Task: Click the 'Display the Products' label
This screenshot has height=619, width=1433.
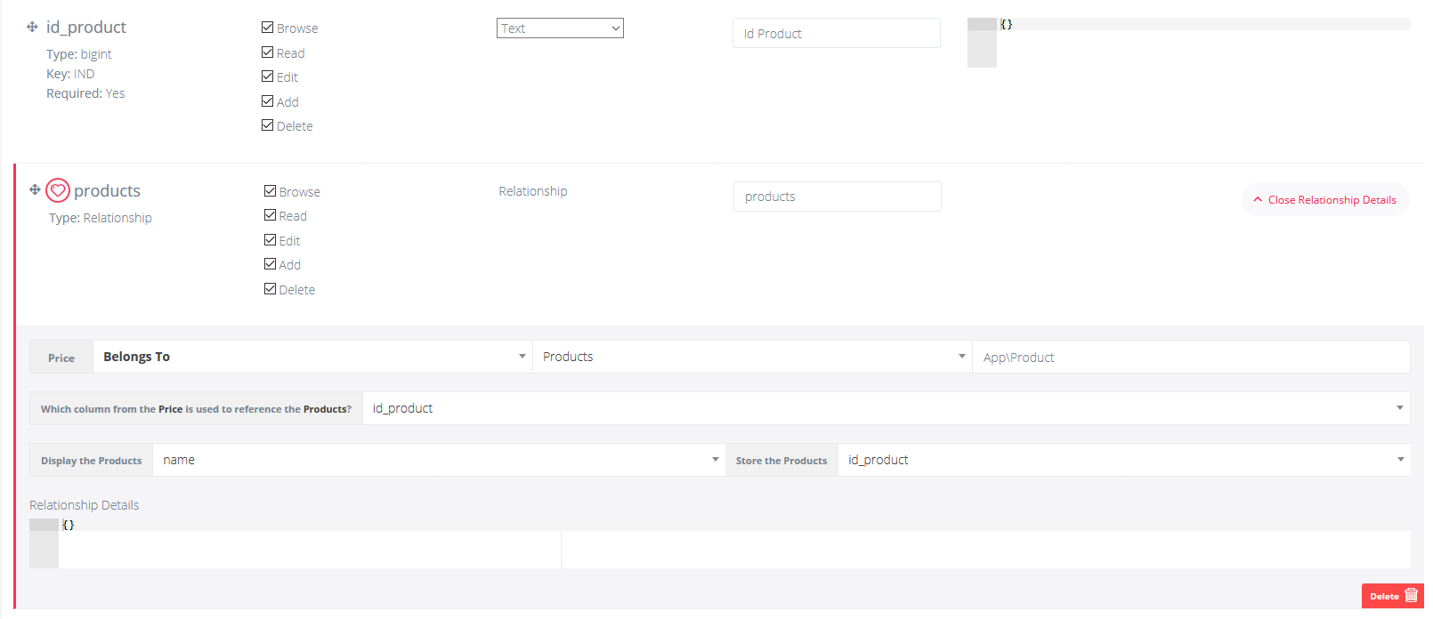Action: [92, 461]
